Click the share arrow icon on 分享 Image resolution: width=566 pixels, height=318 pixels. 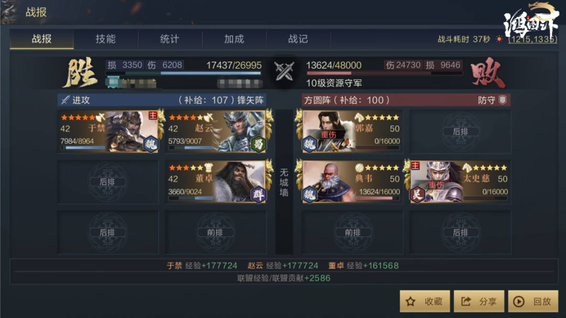[466, 301]
